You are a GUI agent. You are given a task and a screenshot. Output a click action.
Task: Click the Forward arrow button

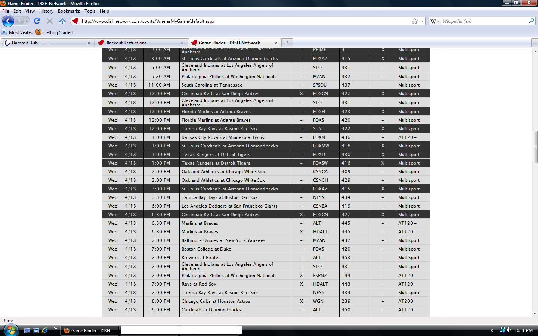click(19, 21)
